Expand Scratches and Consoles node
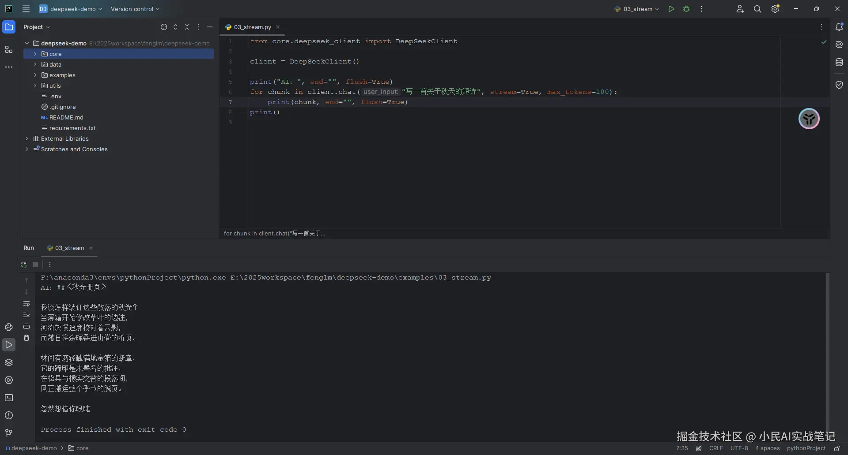The height and width of the screenshot is (455, 848). click(x=27, y=149)
